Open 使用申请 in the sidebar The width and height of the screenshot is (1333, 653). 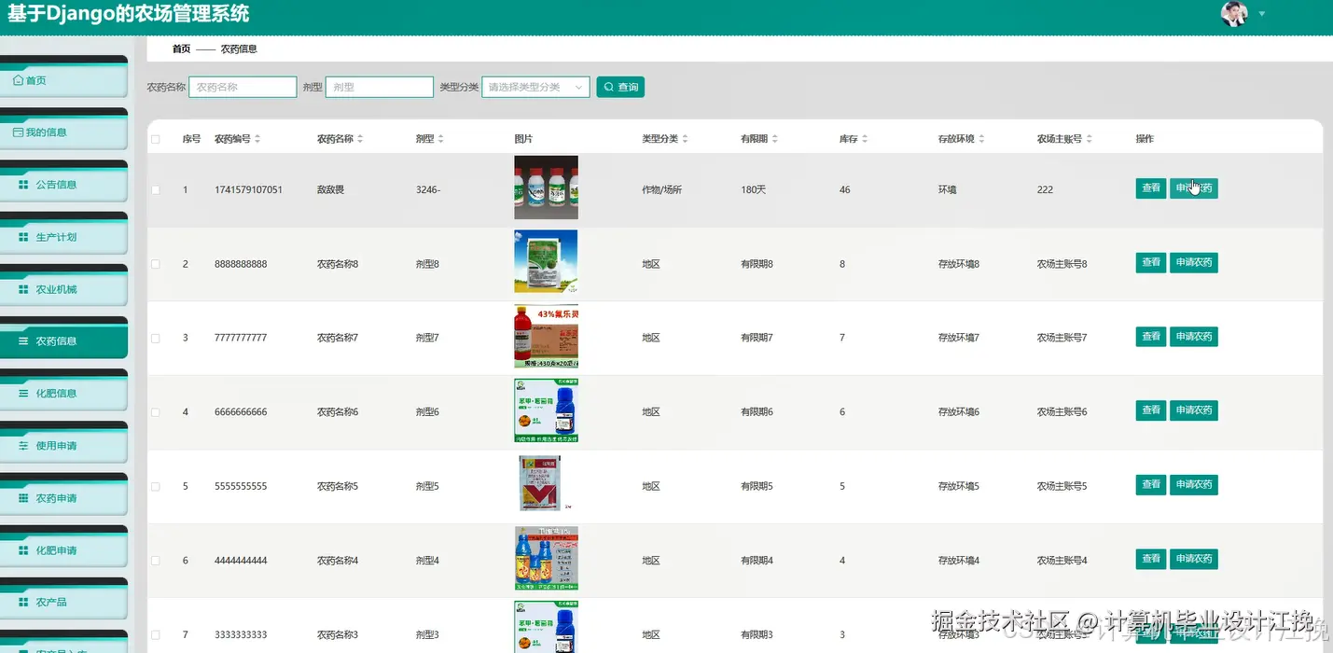tap(63, 446)
